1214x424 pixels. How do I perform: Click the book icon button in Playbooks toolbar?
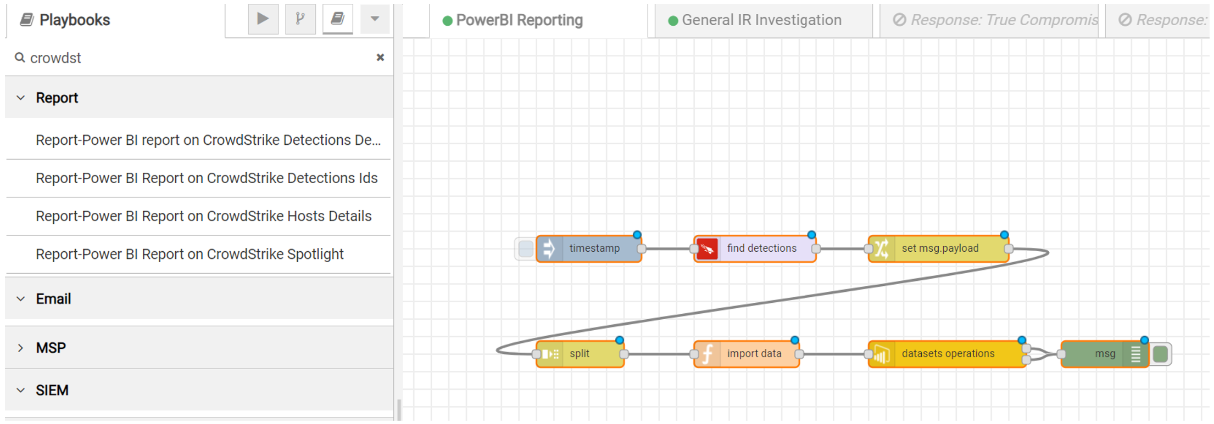338,19
